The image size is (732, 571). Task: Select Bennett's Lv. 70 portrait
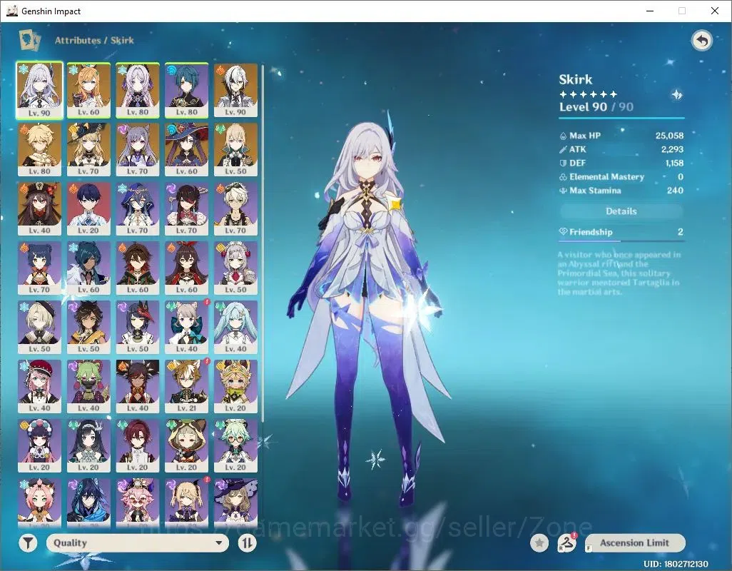coord(235,208)
